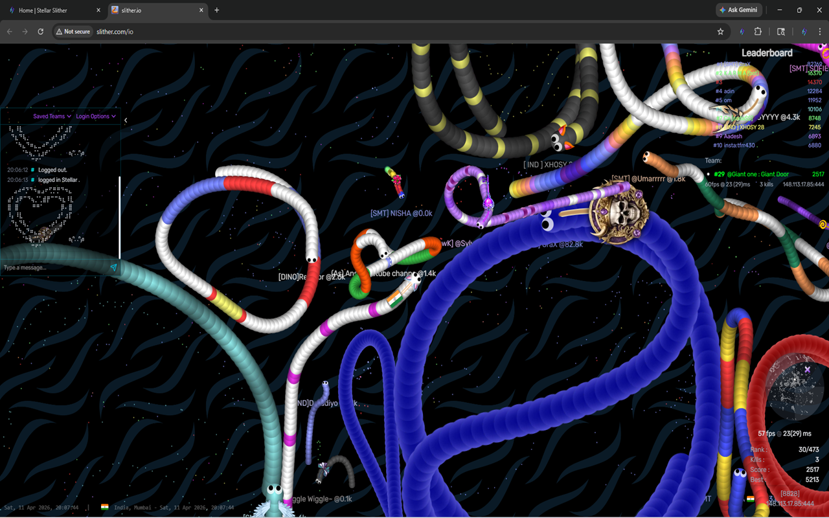Image resolution: width=829 pixels, height=518 pixels.
Task: Open the Ask Gemini button
Action: (x=739, y=10)
